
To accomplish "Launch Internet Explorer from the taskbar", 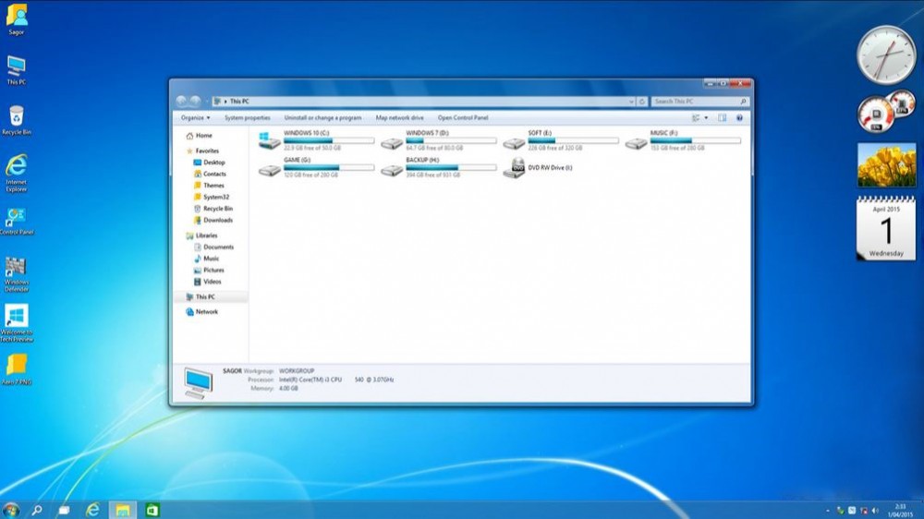I will coord(92,510).
